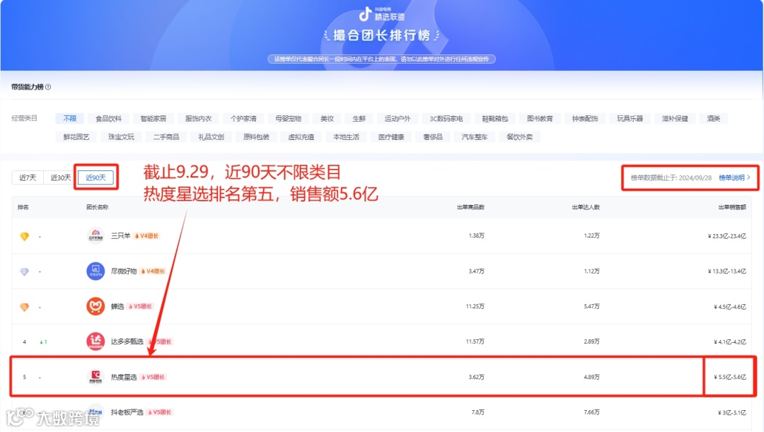Viewport: 764px width, 432px height.
Task: Switch to the 近30天 time range
Action: pos(60,177)
